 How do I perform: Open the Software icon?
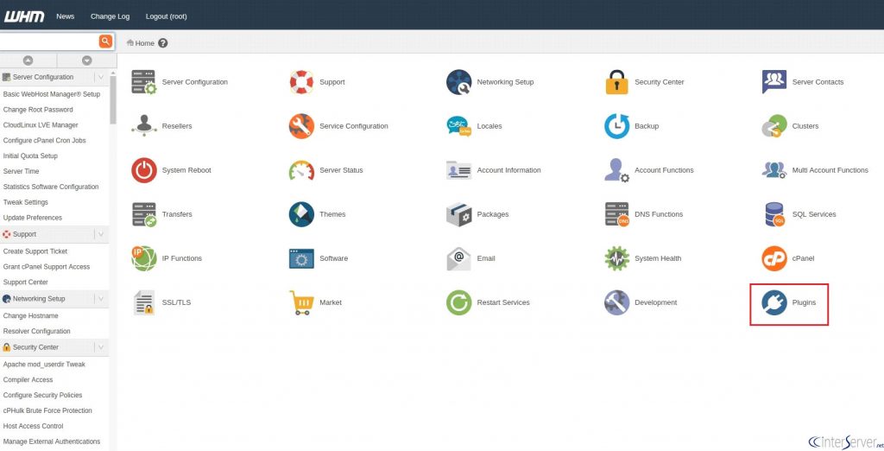pyautogui.click(x=301, y=258)
